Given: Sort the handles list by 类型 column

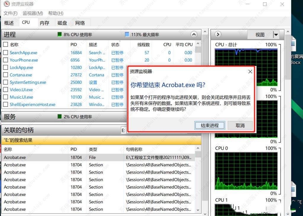Looking at the screenshot, I should (x=93, y=149).
